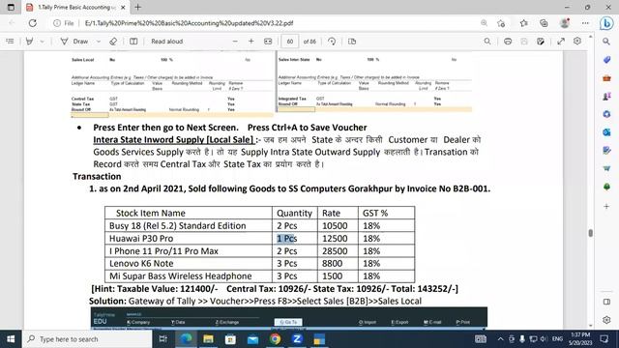Open Task View
The width and height of the screenshot is (619, 348).
(x=163, y=339)
